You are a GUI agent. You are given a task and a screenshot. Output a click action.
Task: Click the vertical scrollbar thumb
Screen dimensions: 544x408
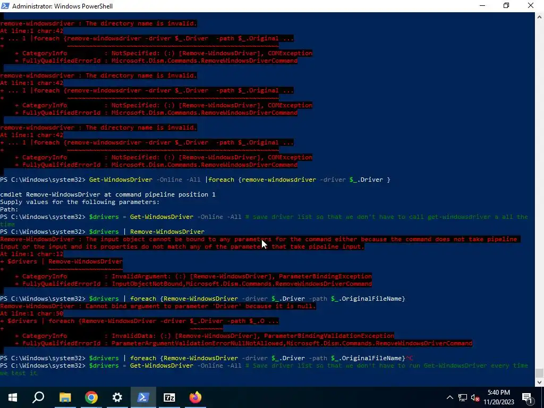[539, 373]
